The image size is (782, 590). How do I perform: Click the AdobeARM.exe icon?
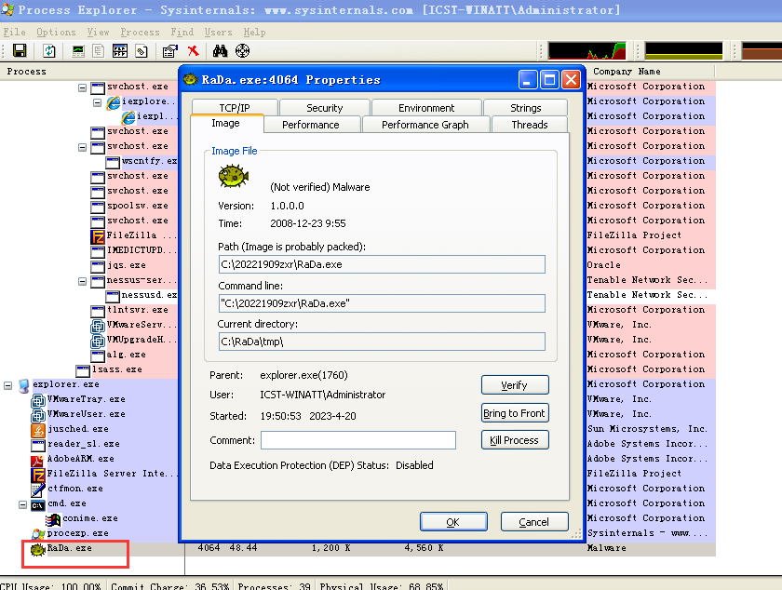tap(38, 460)
